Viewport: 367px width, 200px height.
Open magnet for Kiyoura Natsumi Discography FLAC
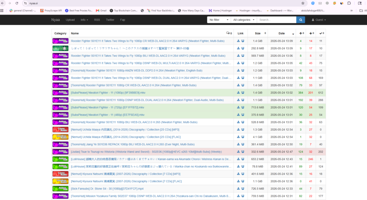[243, 181]
